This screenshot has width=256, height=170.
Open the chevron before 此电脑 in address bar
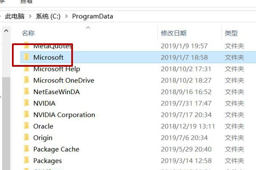pyautogui.click(x=1, y=17)
